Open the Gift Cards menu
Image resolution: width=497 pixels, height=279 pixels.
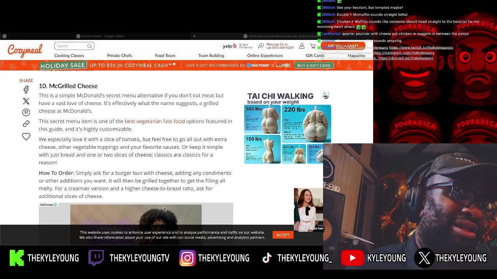point(315,55)
